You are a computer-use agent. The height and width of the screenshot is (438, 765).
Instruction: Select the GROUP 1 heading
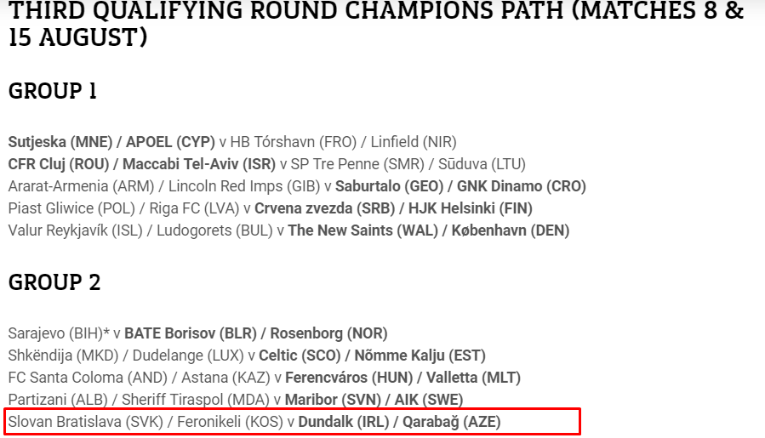click(x=53, y=91)
